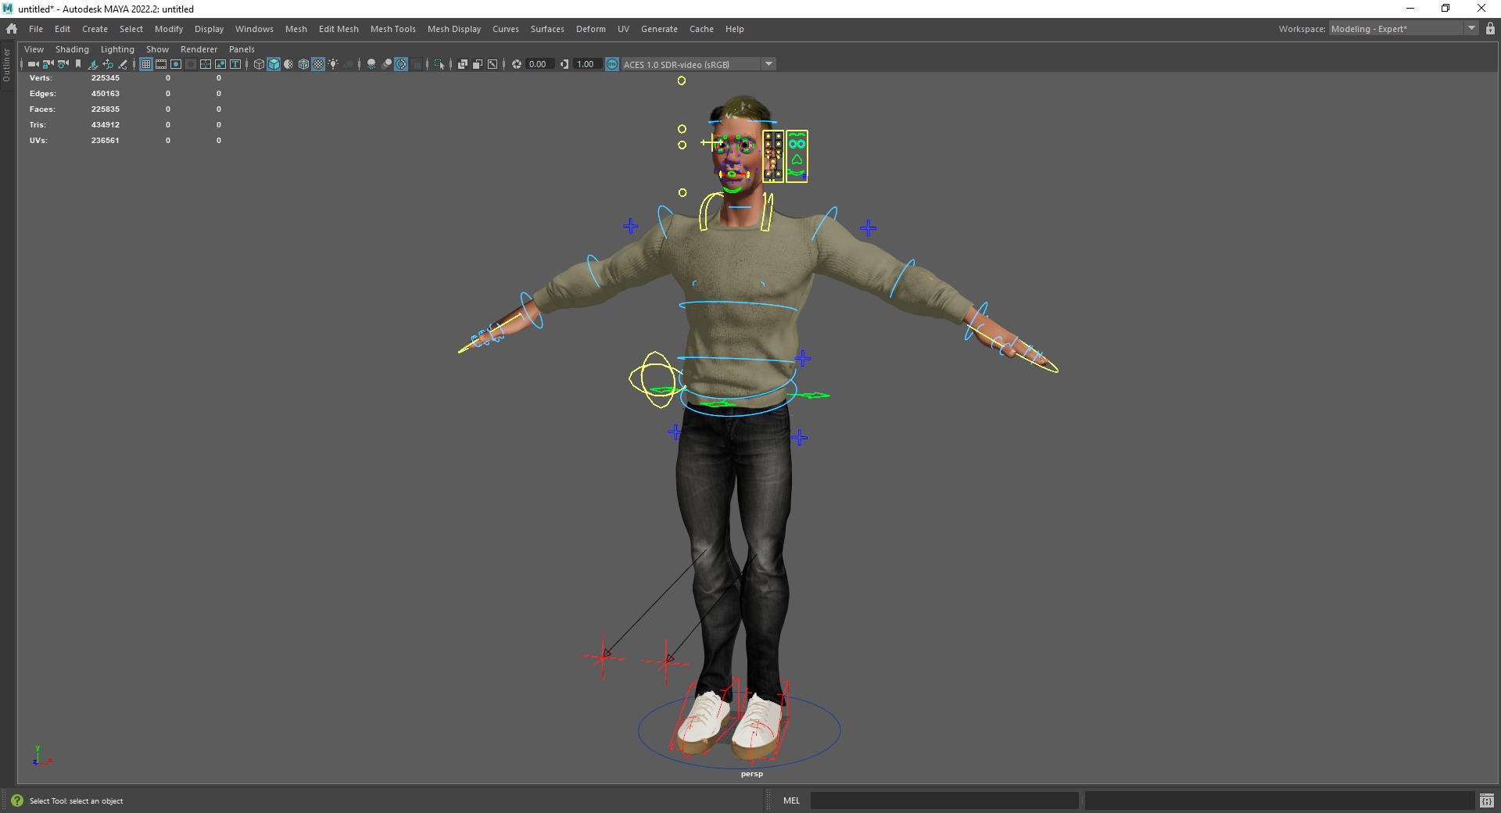Toggle the textured display checker icon

(318, 64)
